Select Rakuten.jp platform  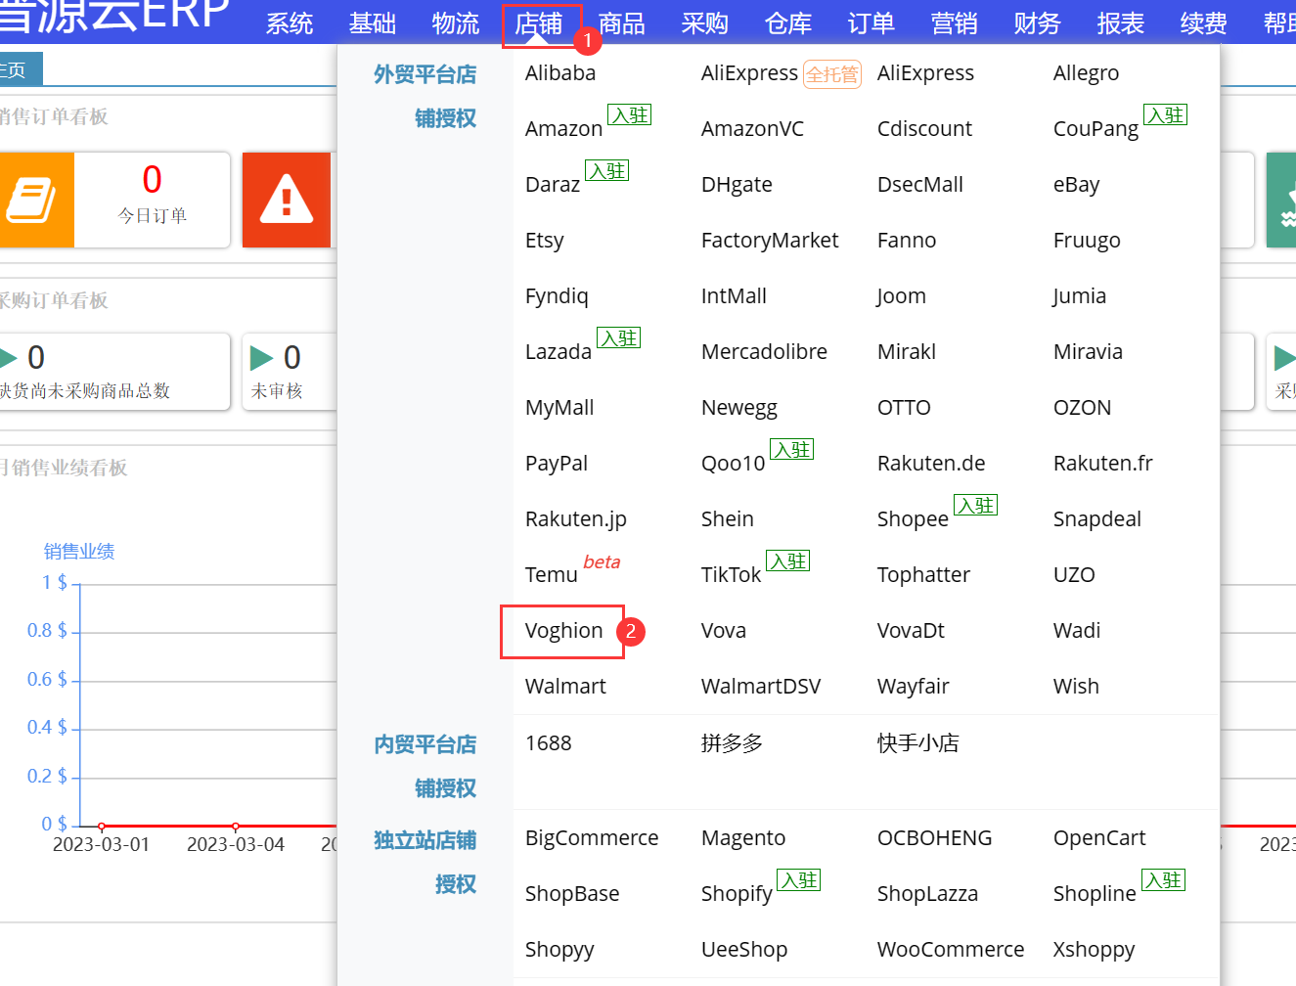click(x=576, y=519)
